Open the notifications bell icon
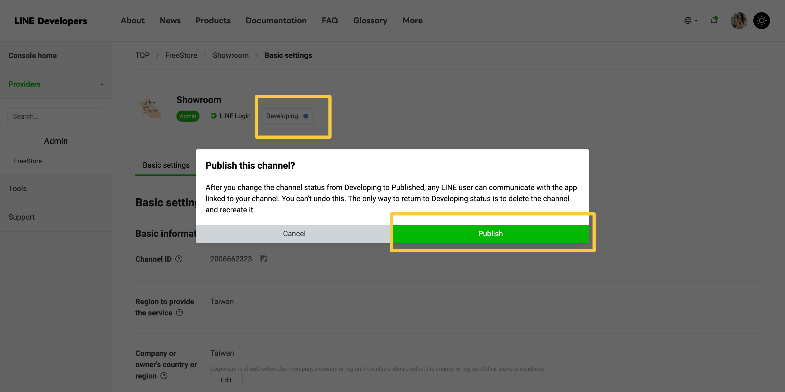The width and height of the screenshot is (785, 392). coord(714,21)
